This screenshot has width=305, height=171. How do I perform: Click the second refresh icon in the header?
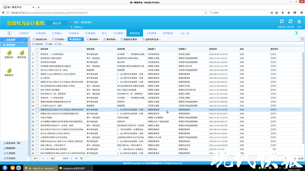point(290,21)
